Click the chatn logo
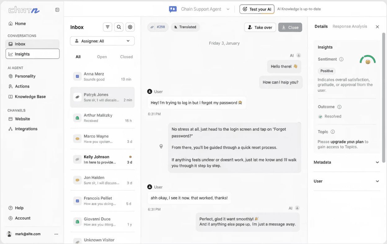The height and width of the screenshot is (244, 387). pos(24,10)
